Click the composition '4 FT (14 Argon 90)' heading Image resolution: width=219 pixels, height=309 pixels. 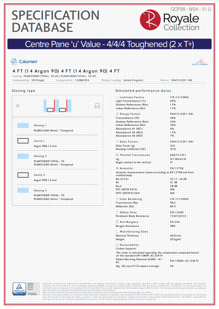coord(66,71)
